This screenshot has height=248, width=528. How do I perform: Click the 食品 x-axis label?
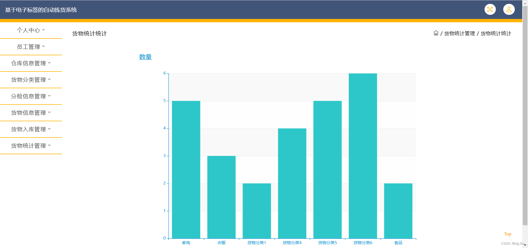[x=398, y=243]
